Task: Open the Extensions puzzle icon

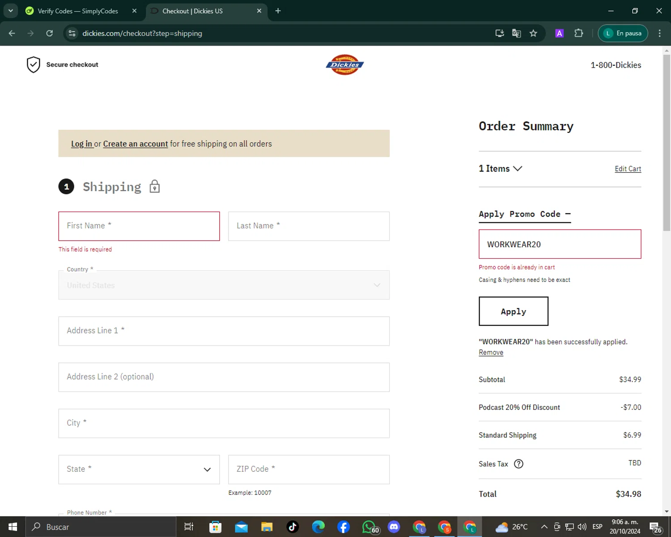Action: click(579, 33)
